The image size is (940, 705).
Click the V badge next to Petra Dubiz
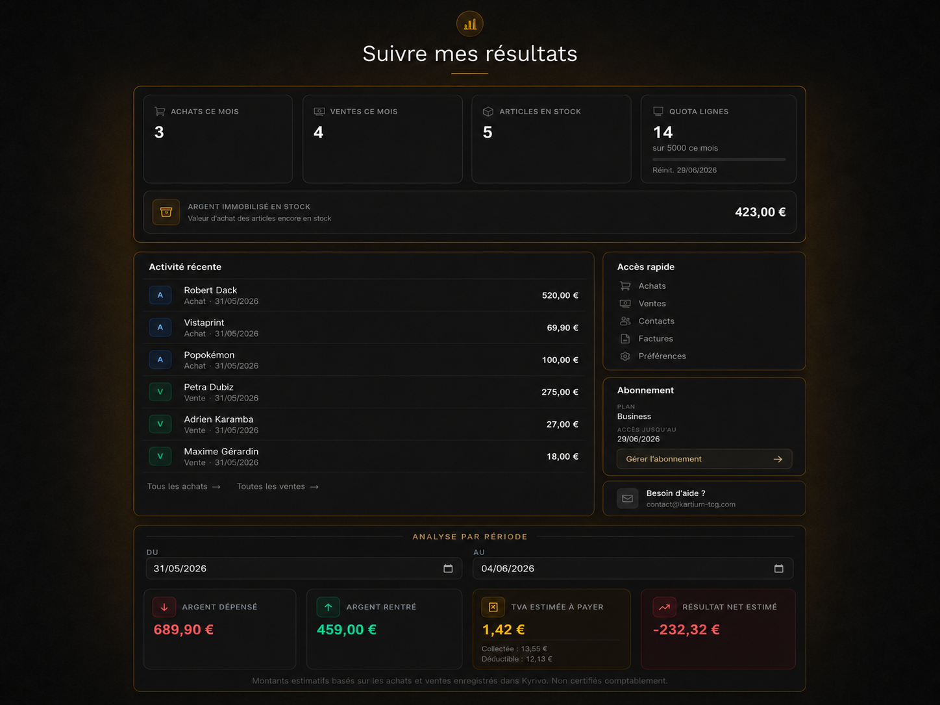click(x=160, y=392)
